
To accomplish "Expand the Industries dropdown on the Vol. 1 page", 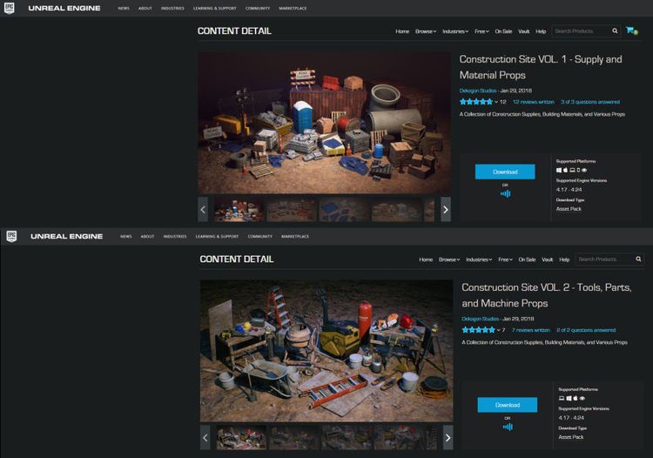I will point(455,31).
